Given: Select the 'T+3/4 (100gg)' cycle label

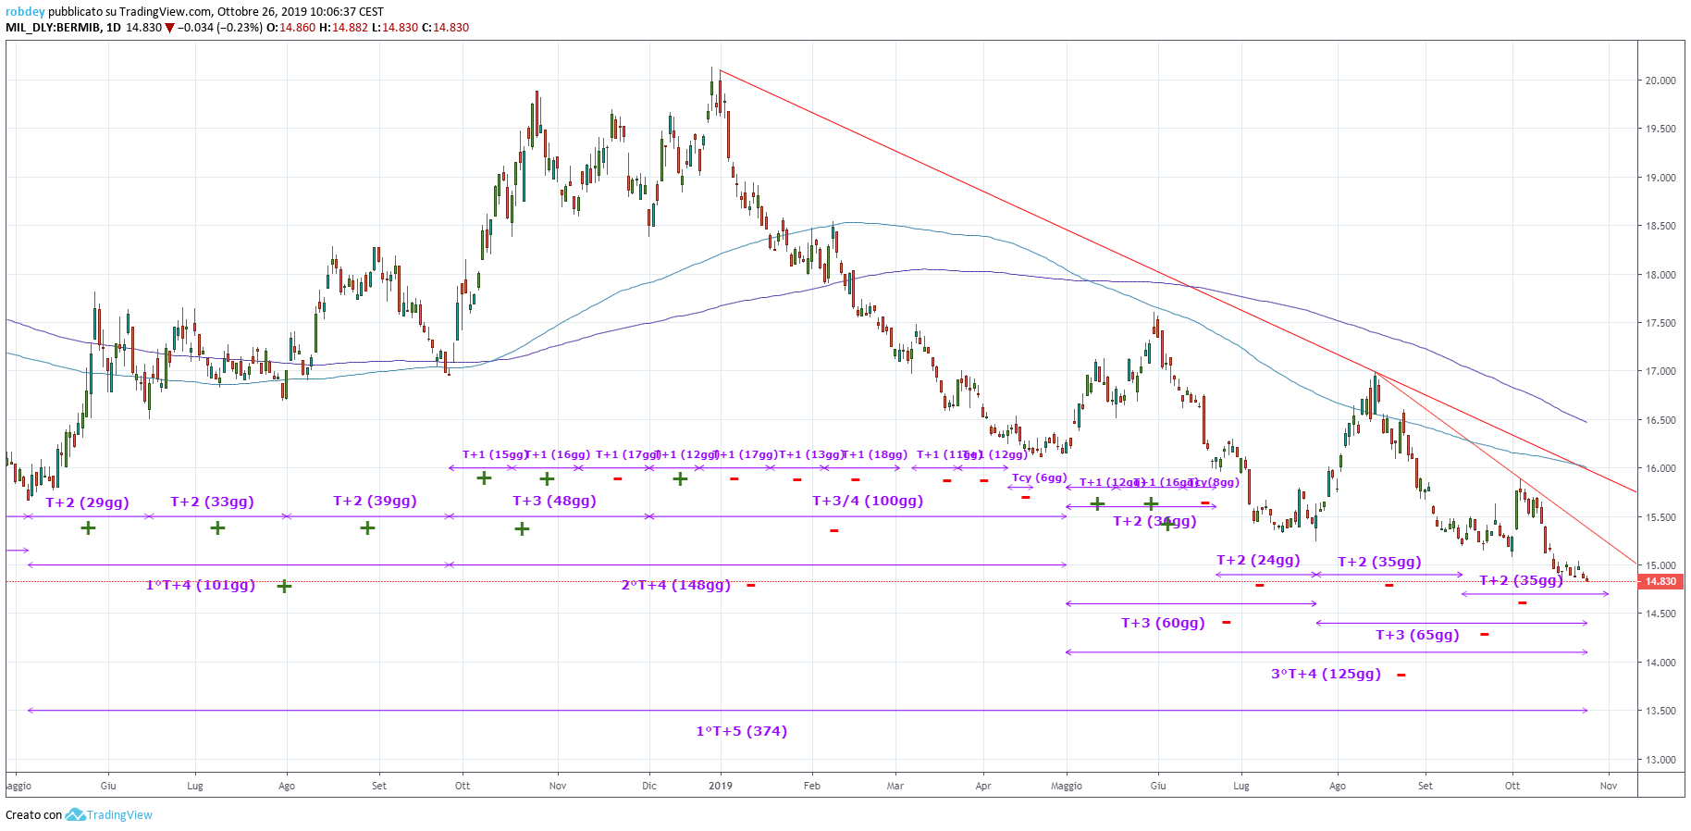Looking at the screenshot, I should (868, 501).
